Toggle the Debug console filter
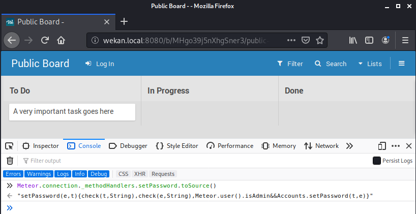The height and width of the screenshot is (214, 416). click(x=99, y=174)
